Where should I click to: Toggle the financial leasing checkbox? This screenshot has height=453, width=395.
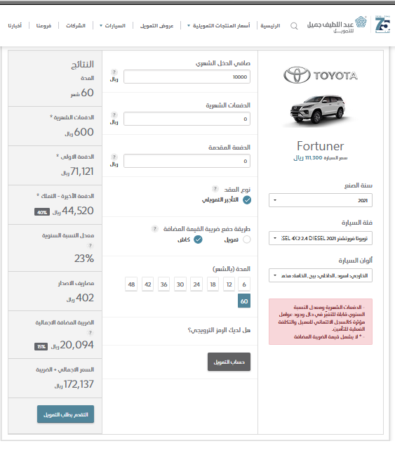247,200
